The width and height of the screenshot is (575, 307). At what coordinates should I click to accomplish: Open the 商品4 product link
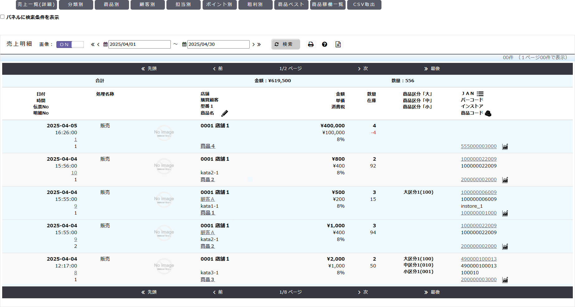point(208,146)
